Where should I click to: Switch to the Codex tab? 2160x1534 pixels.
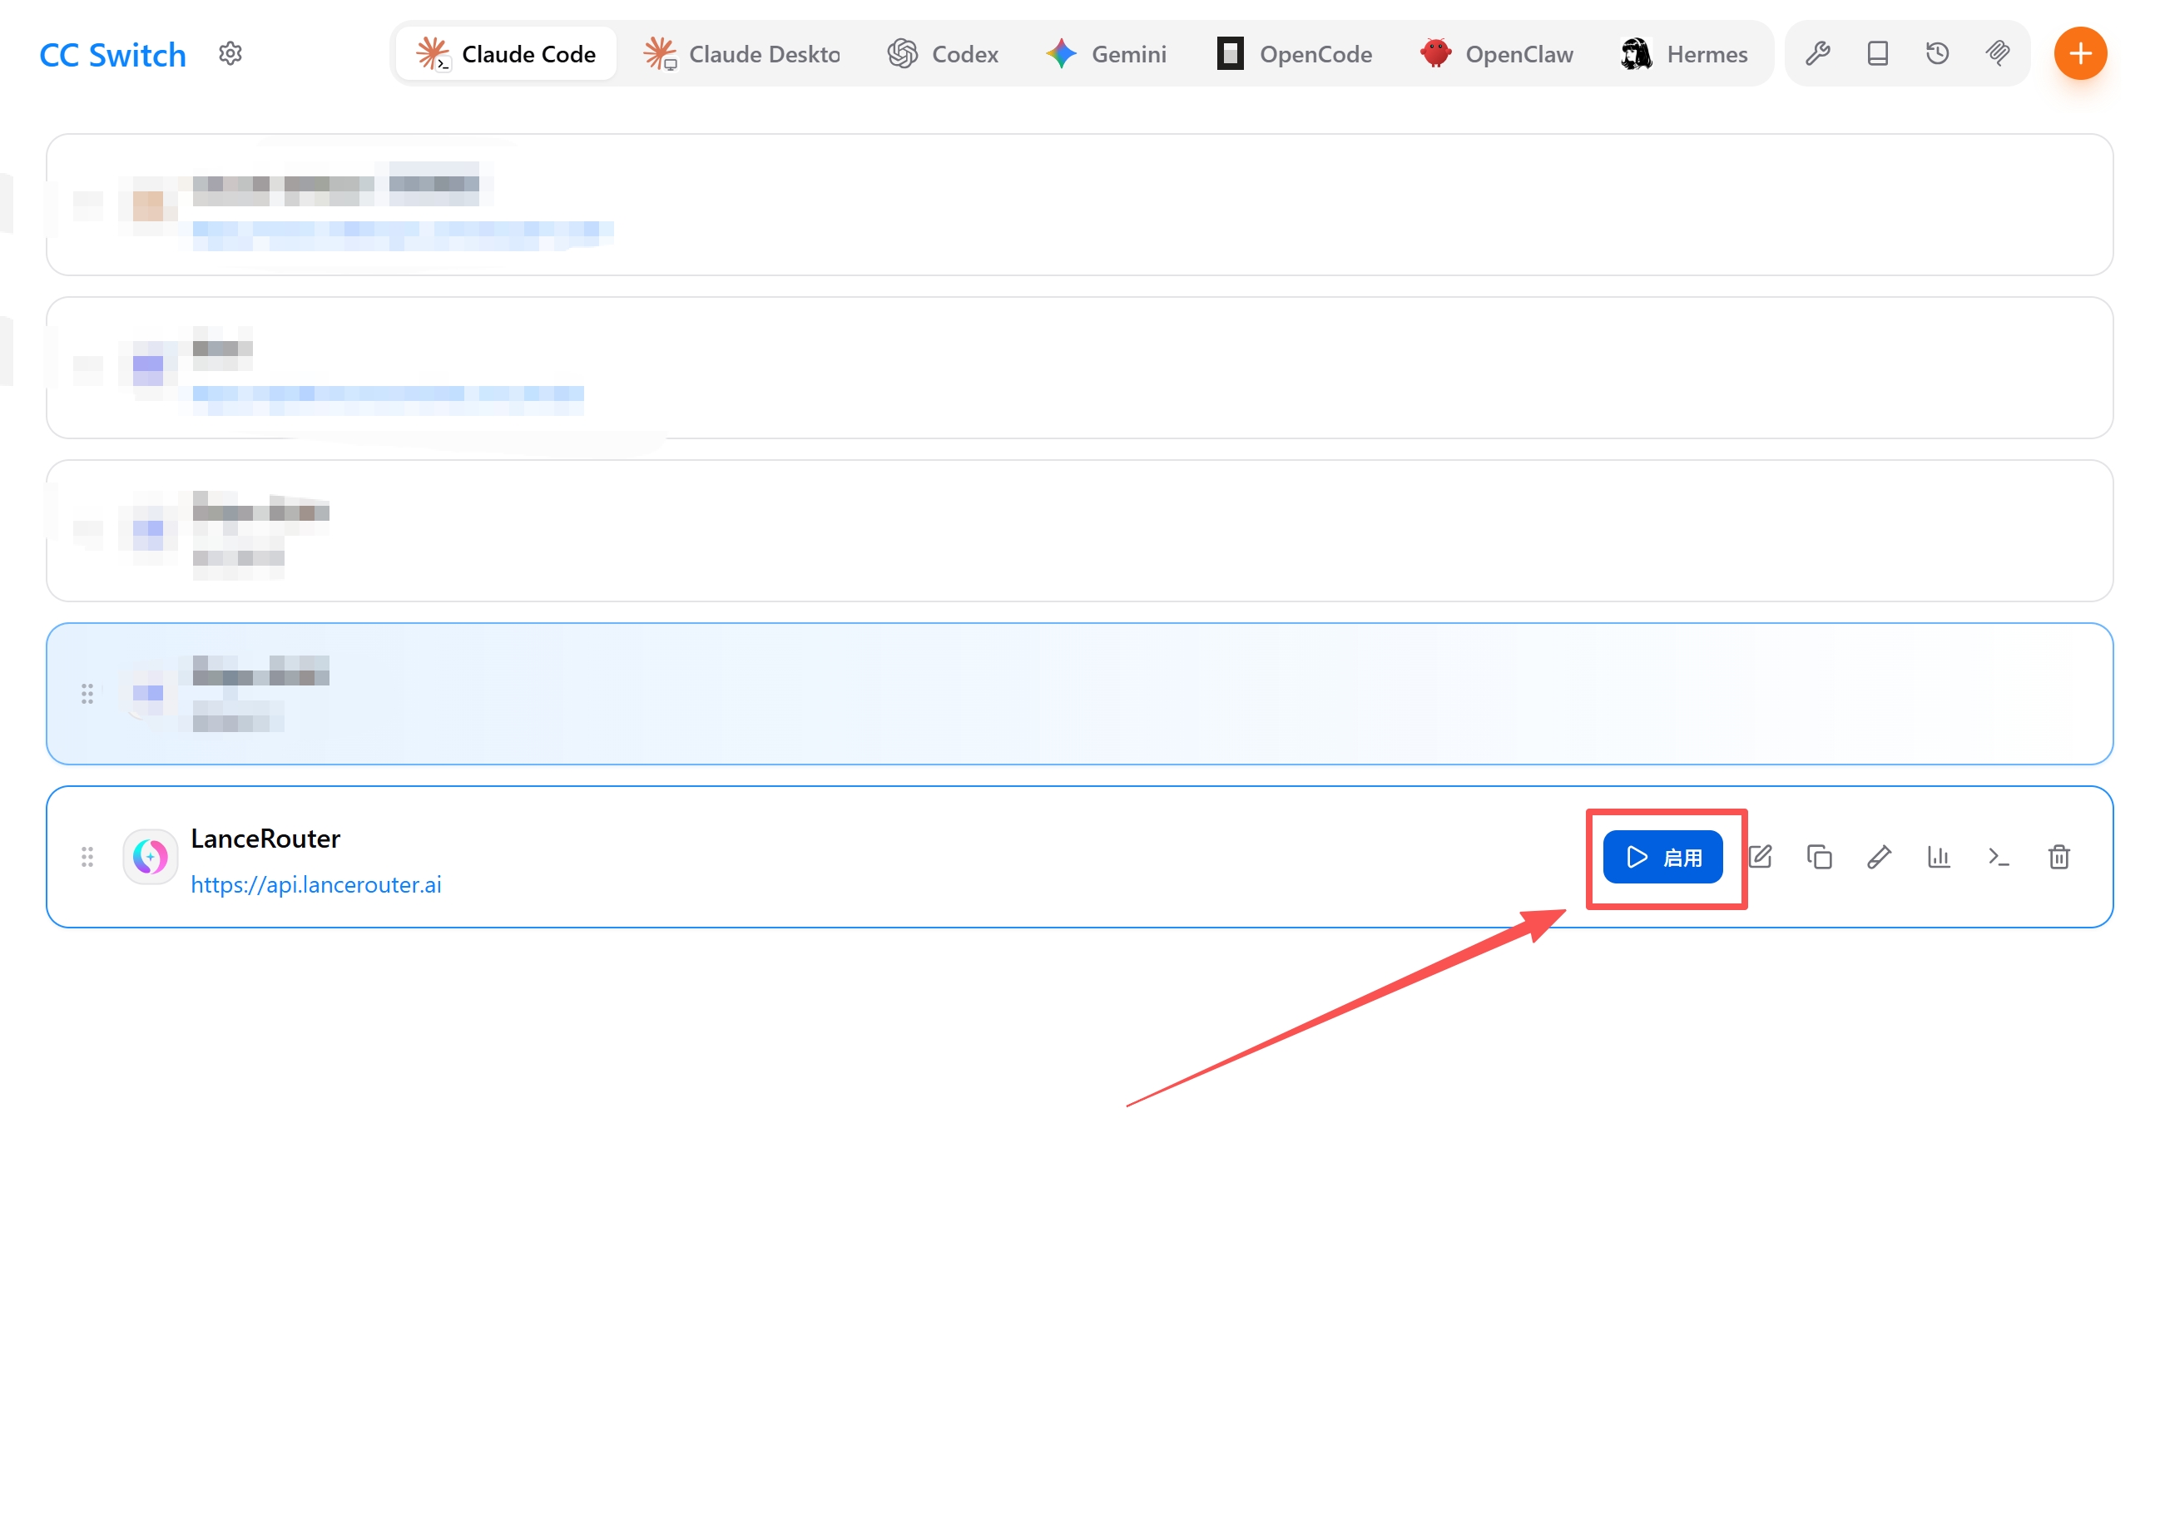(x=943, y=54)
